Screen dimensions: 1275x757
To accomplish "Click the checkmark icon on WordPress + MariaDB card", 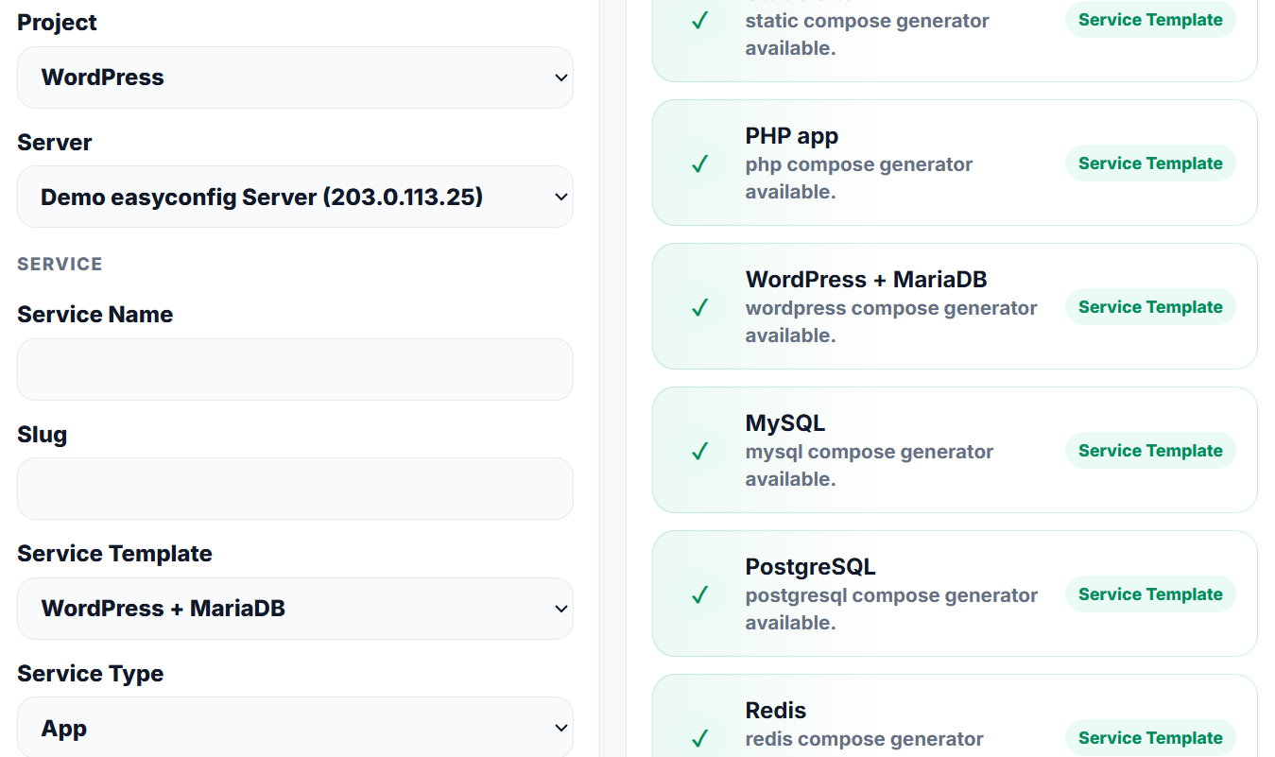I will tap(700, 307).
